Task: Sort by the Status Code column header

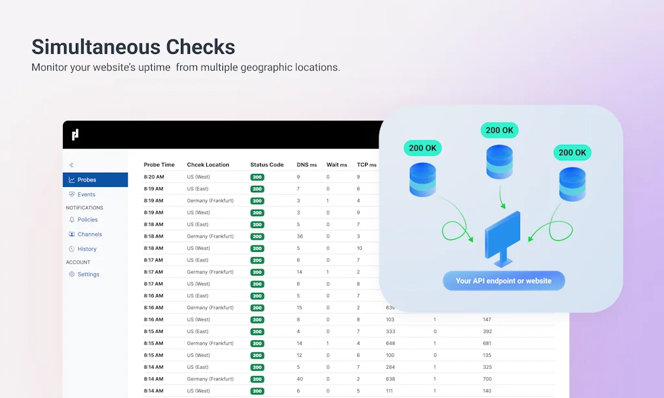Action: pyautogui.click(x=267, y=165)
